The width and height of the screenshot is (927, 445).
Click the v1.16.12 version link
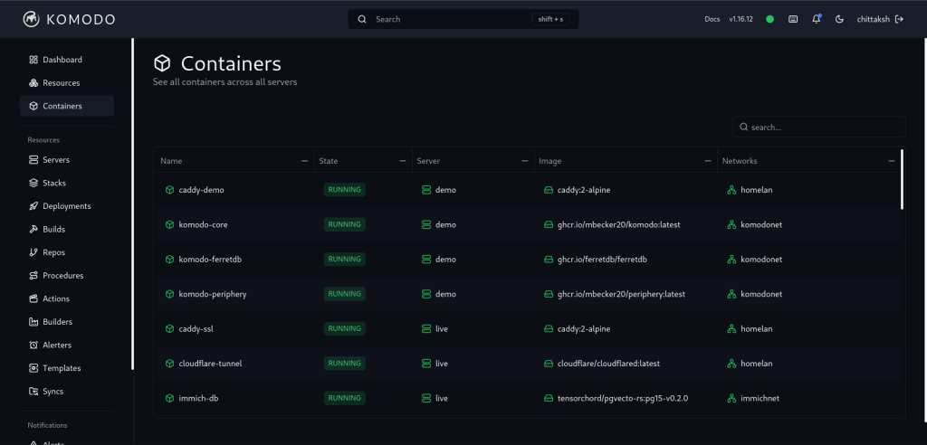[741, 19]
